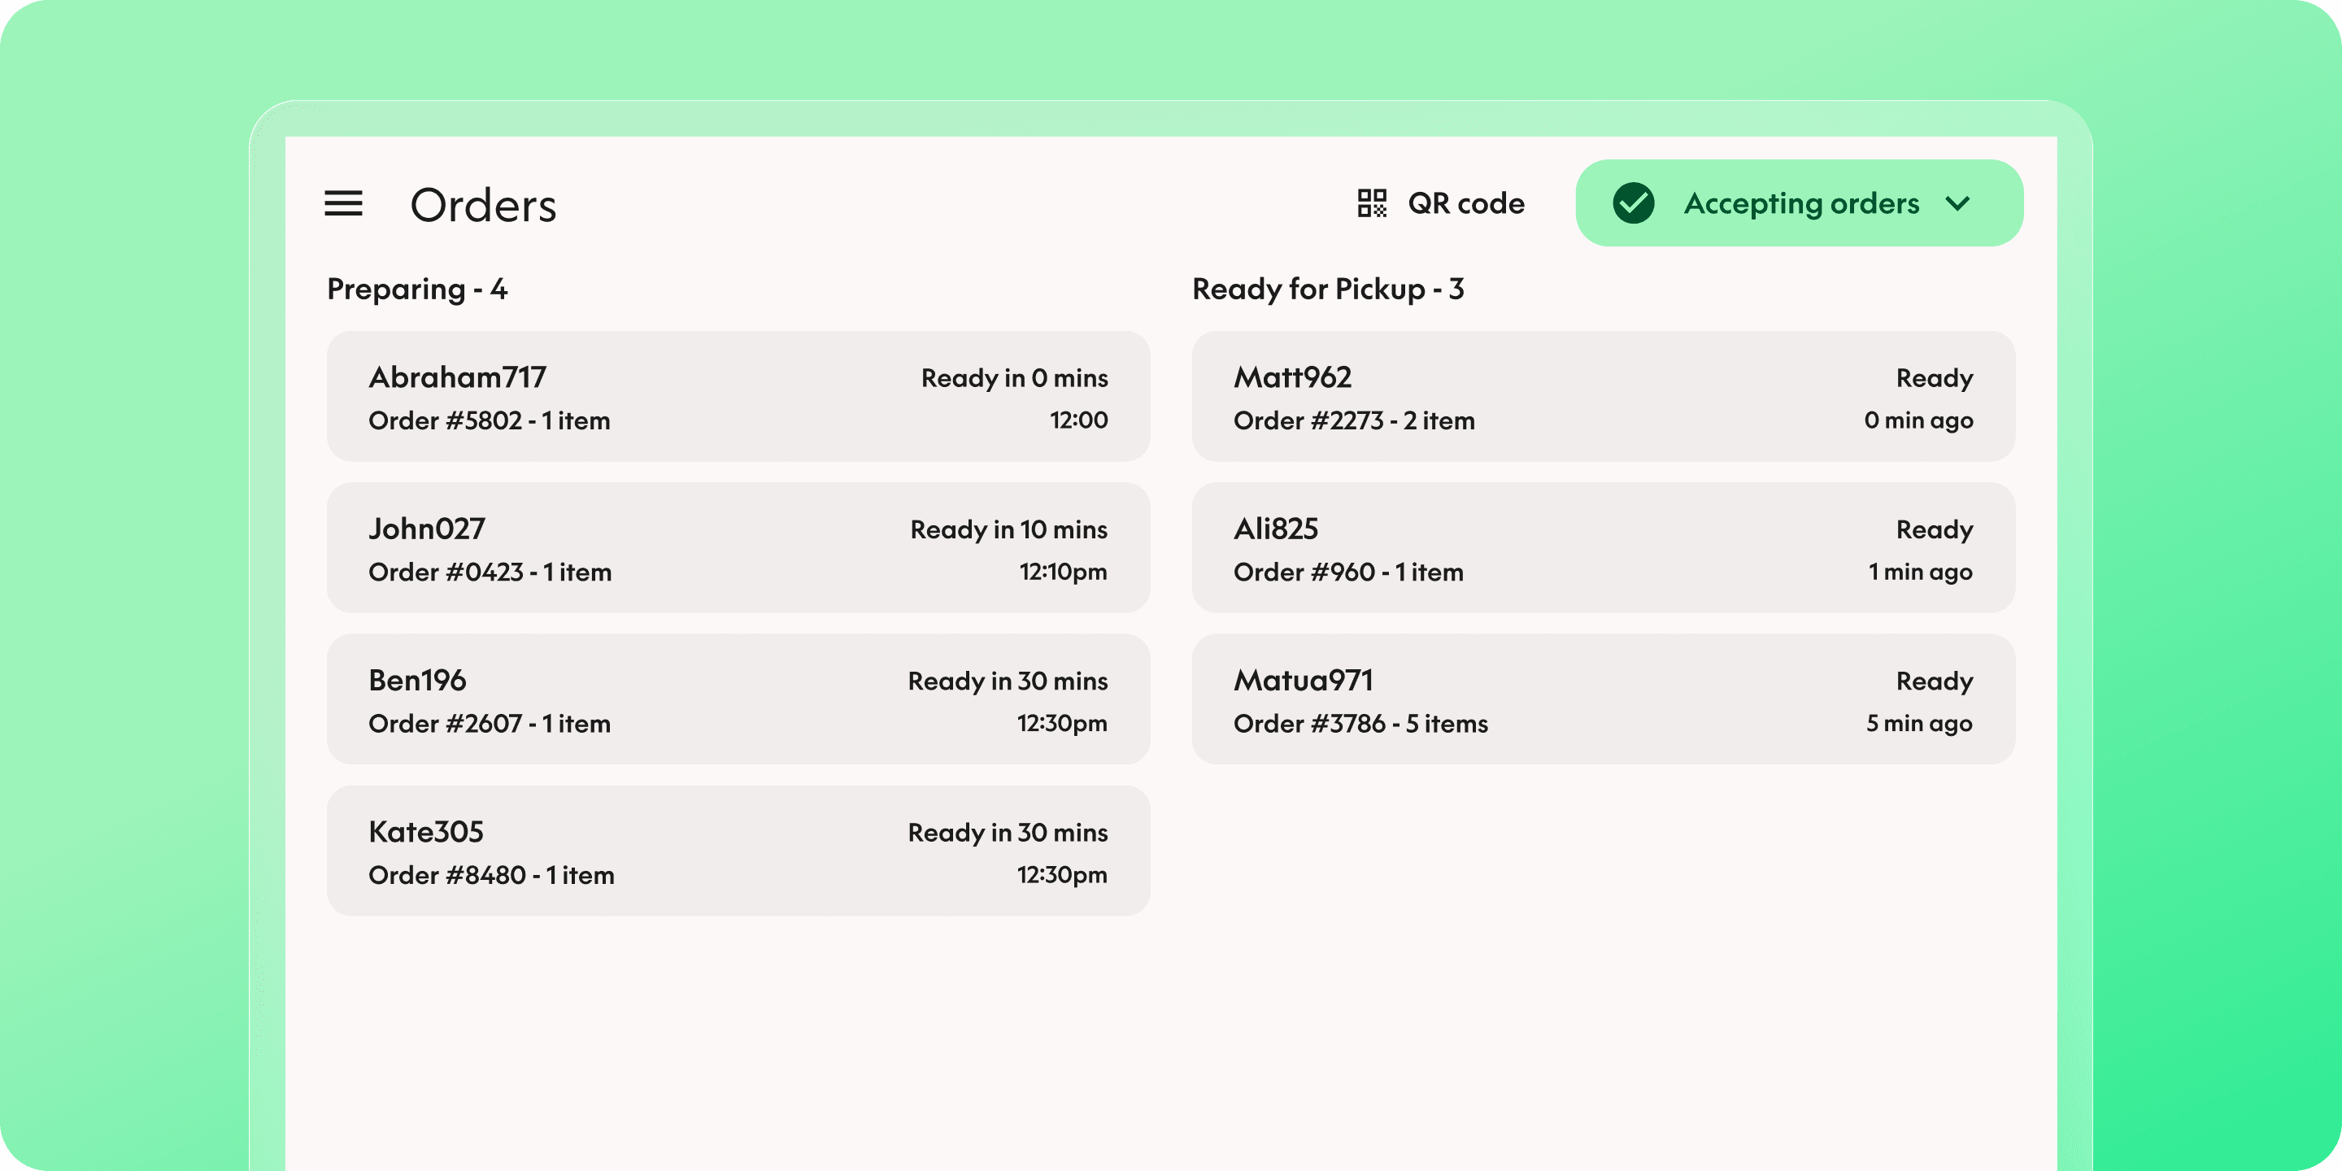The height and width of the screenshot is (1171, 2342).
Task: Open the Accepting orders status dropdown
Action: click(x=1800, y=203)
